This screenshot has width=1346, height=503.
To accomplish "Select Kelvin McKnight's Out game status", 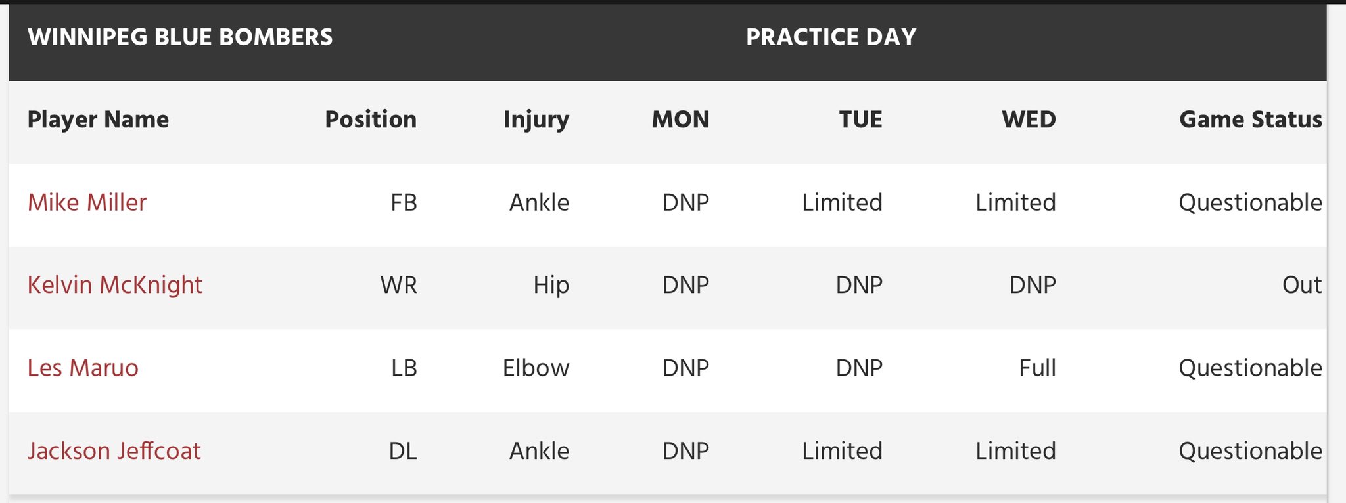I will [x=1302, y=285].
